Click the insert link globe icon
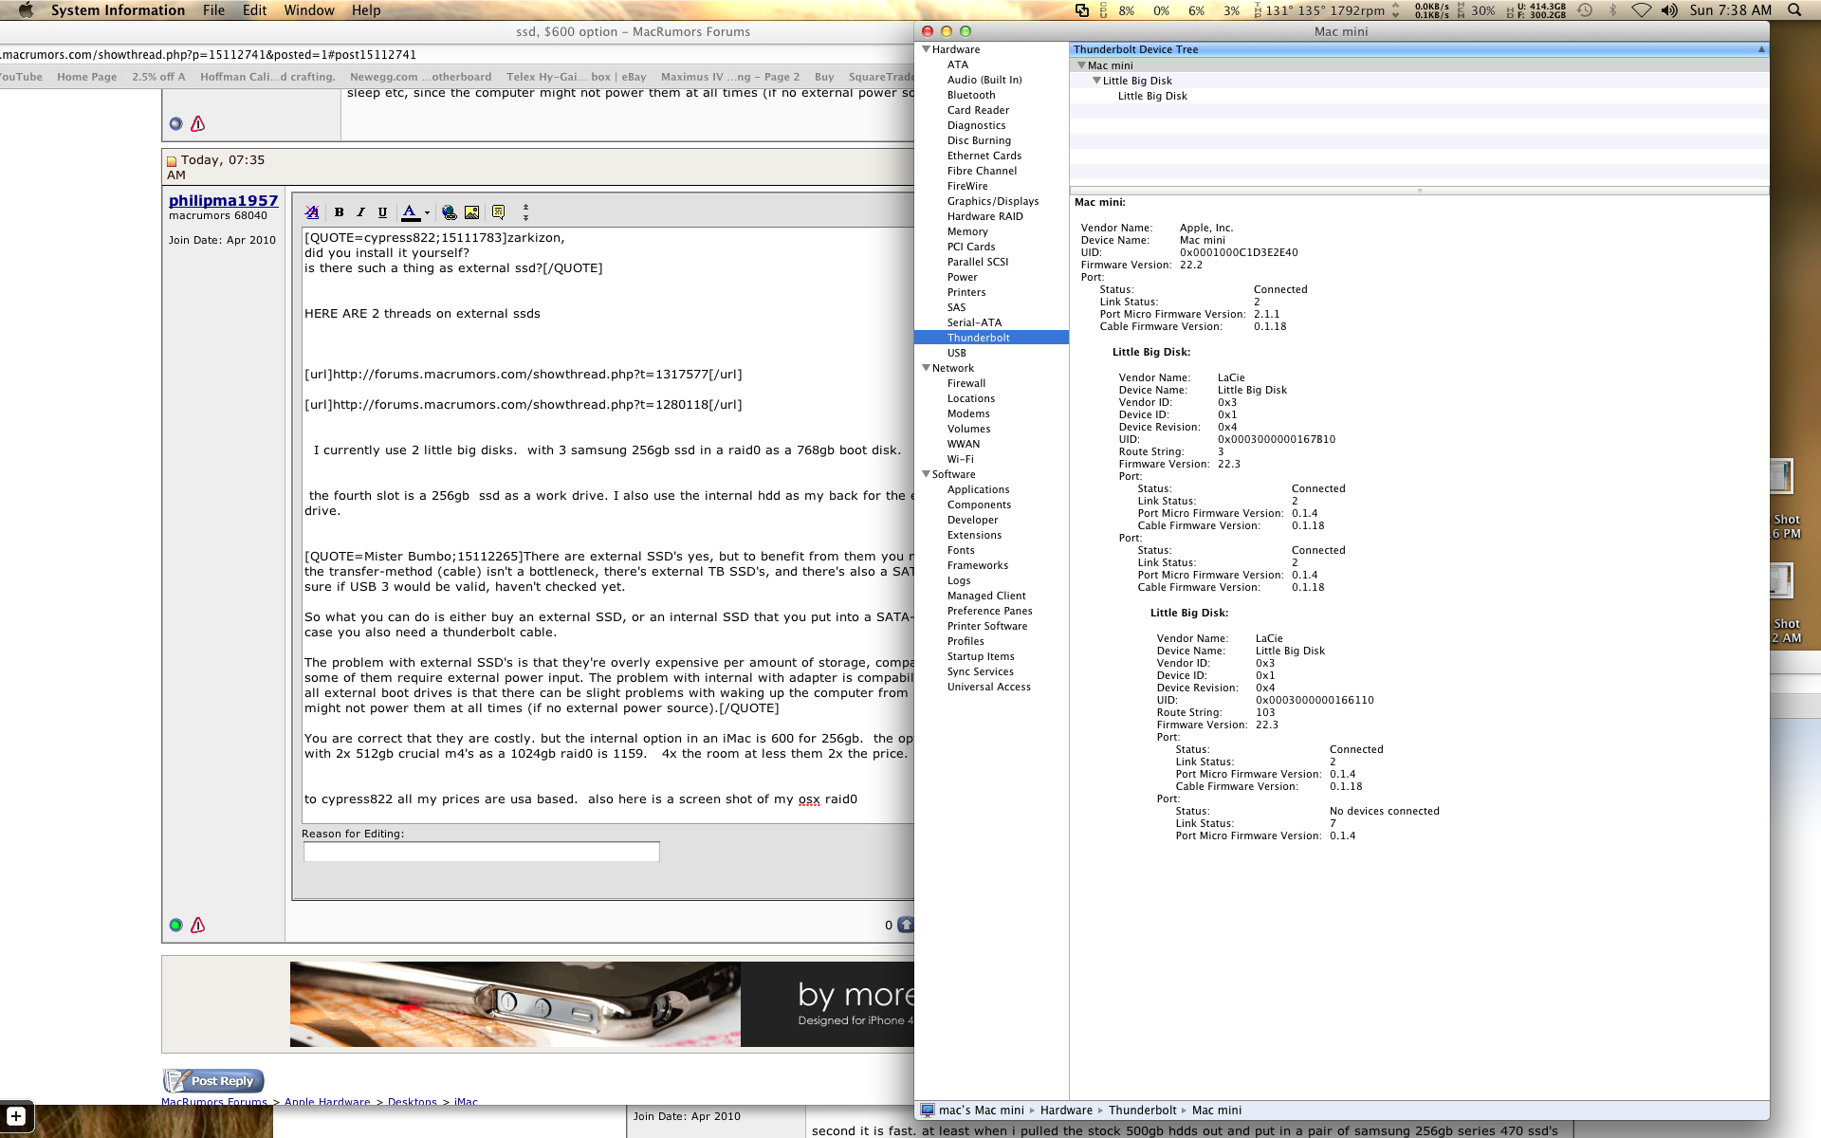Viewport: 1821px width, 1138px height. coord(449,212)
